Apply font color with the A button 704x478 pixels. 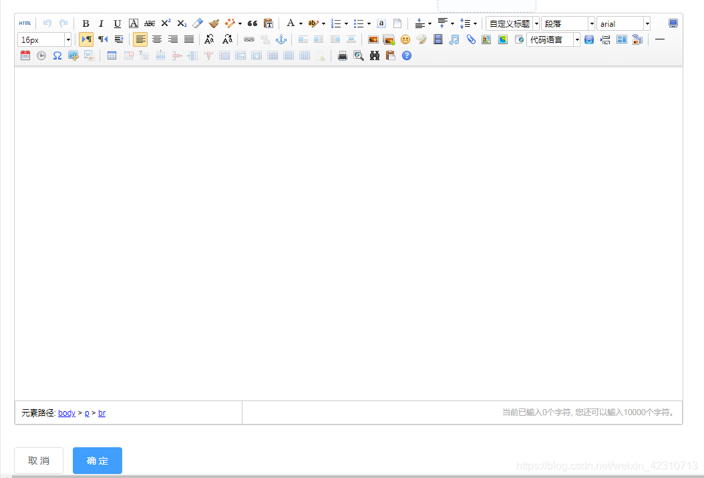(291, 23)
